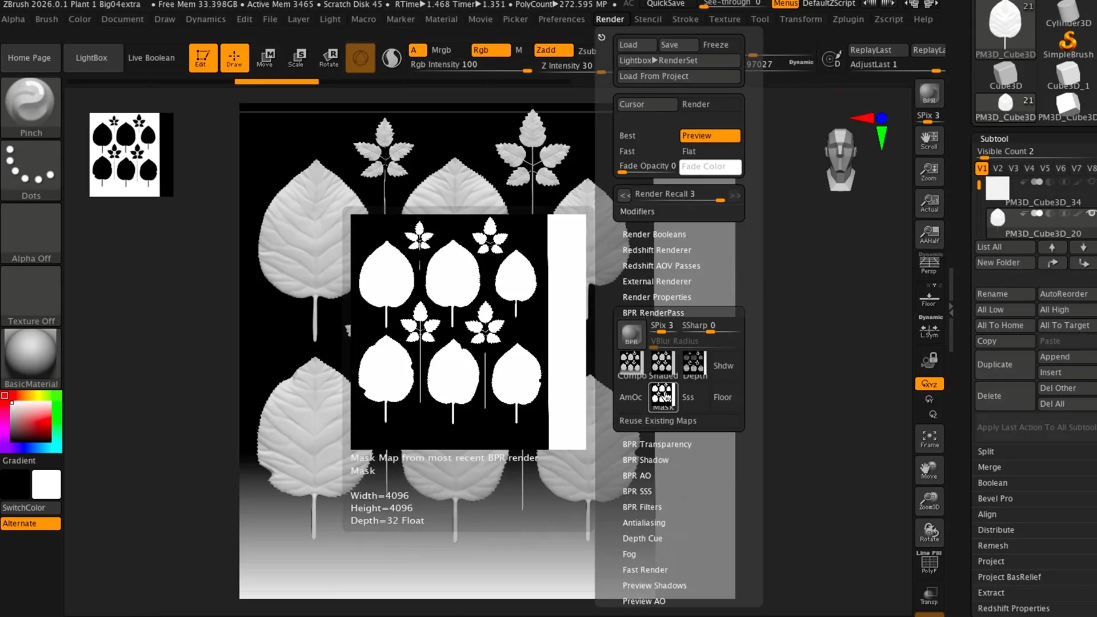Click the Actual size icon
The width and height of the screenshot is (1097, 617).
click(929, 203)
